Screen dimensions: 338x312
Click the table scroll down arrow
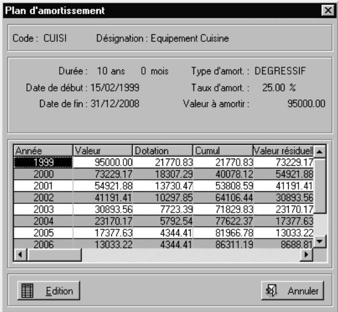[x=320, y=241]
